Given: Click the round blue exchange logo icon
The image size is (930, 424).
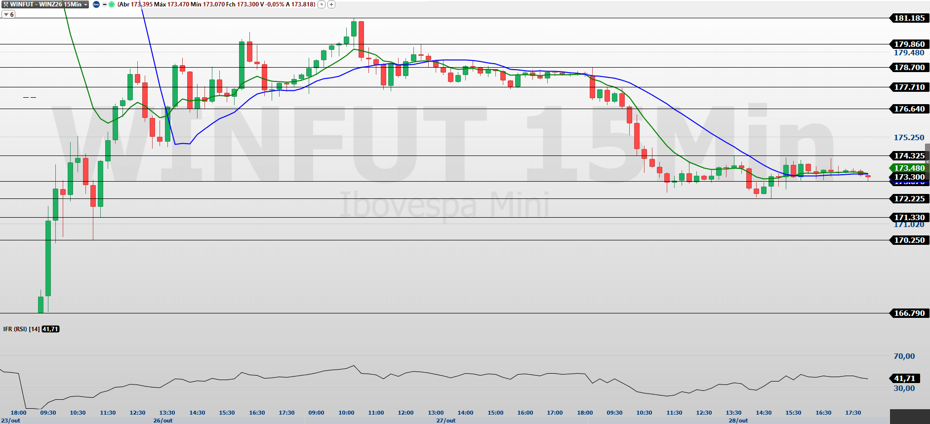Looking at the screenshot, I should click(x=96, y=4).
